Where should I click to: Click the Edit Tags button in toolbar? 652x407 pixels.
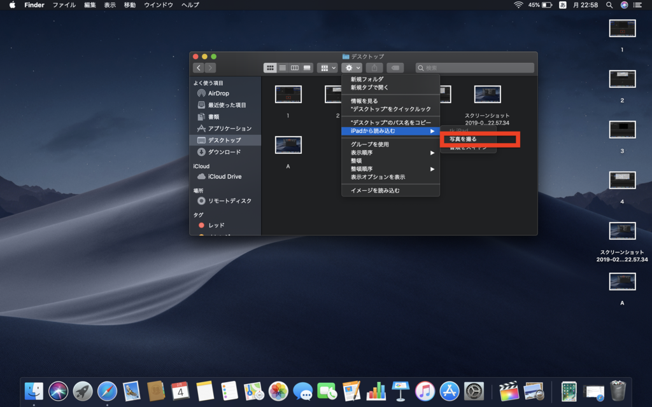[395, 67]
